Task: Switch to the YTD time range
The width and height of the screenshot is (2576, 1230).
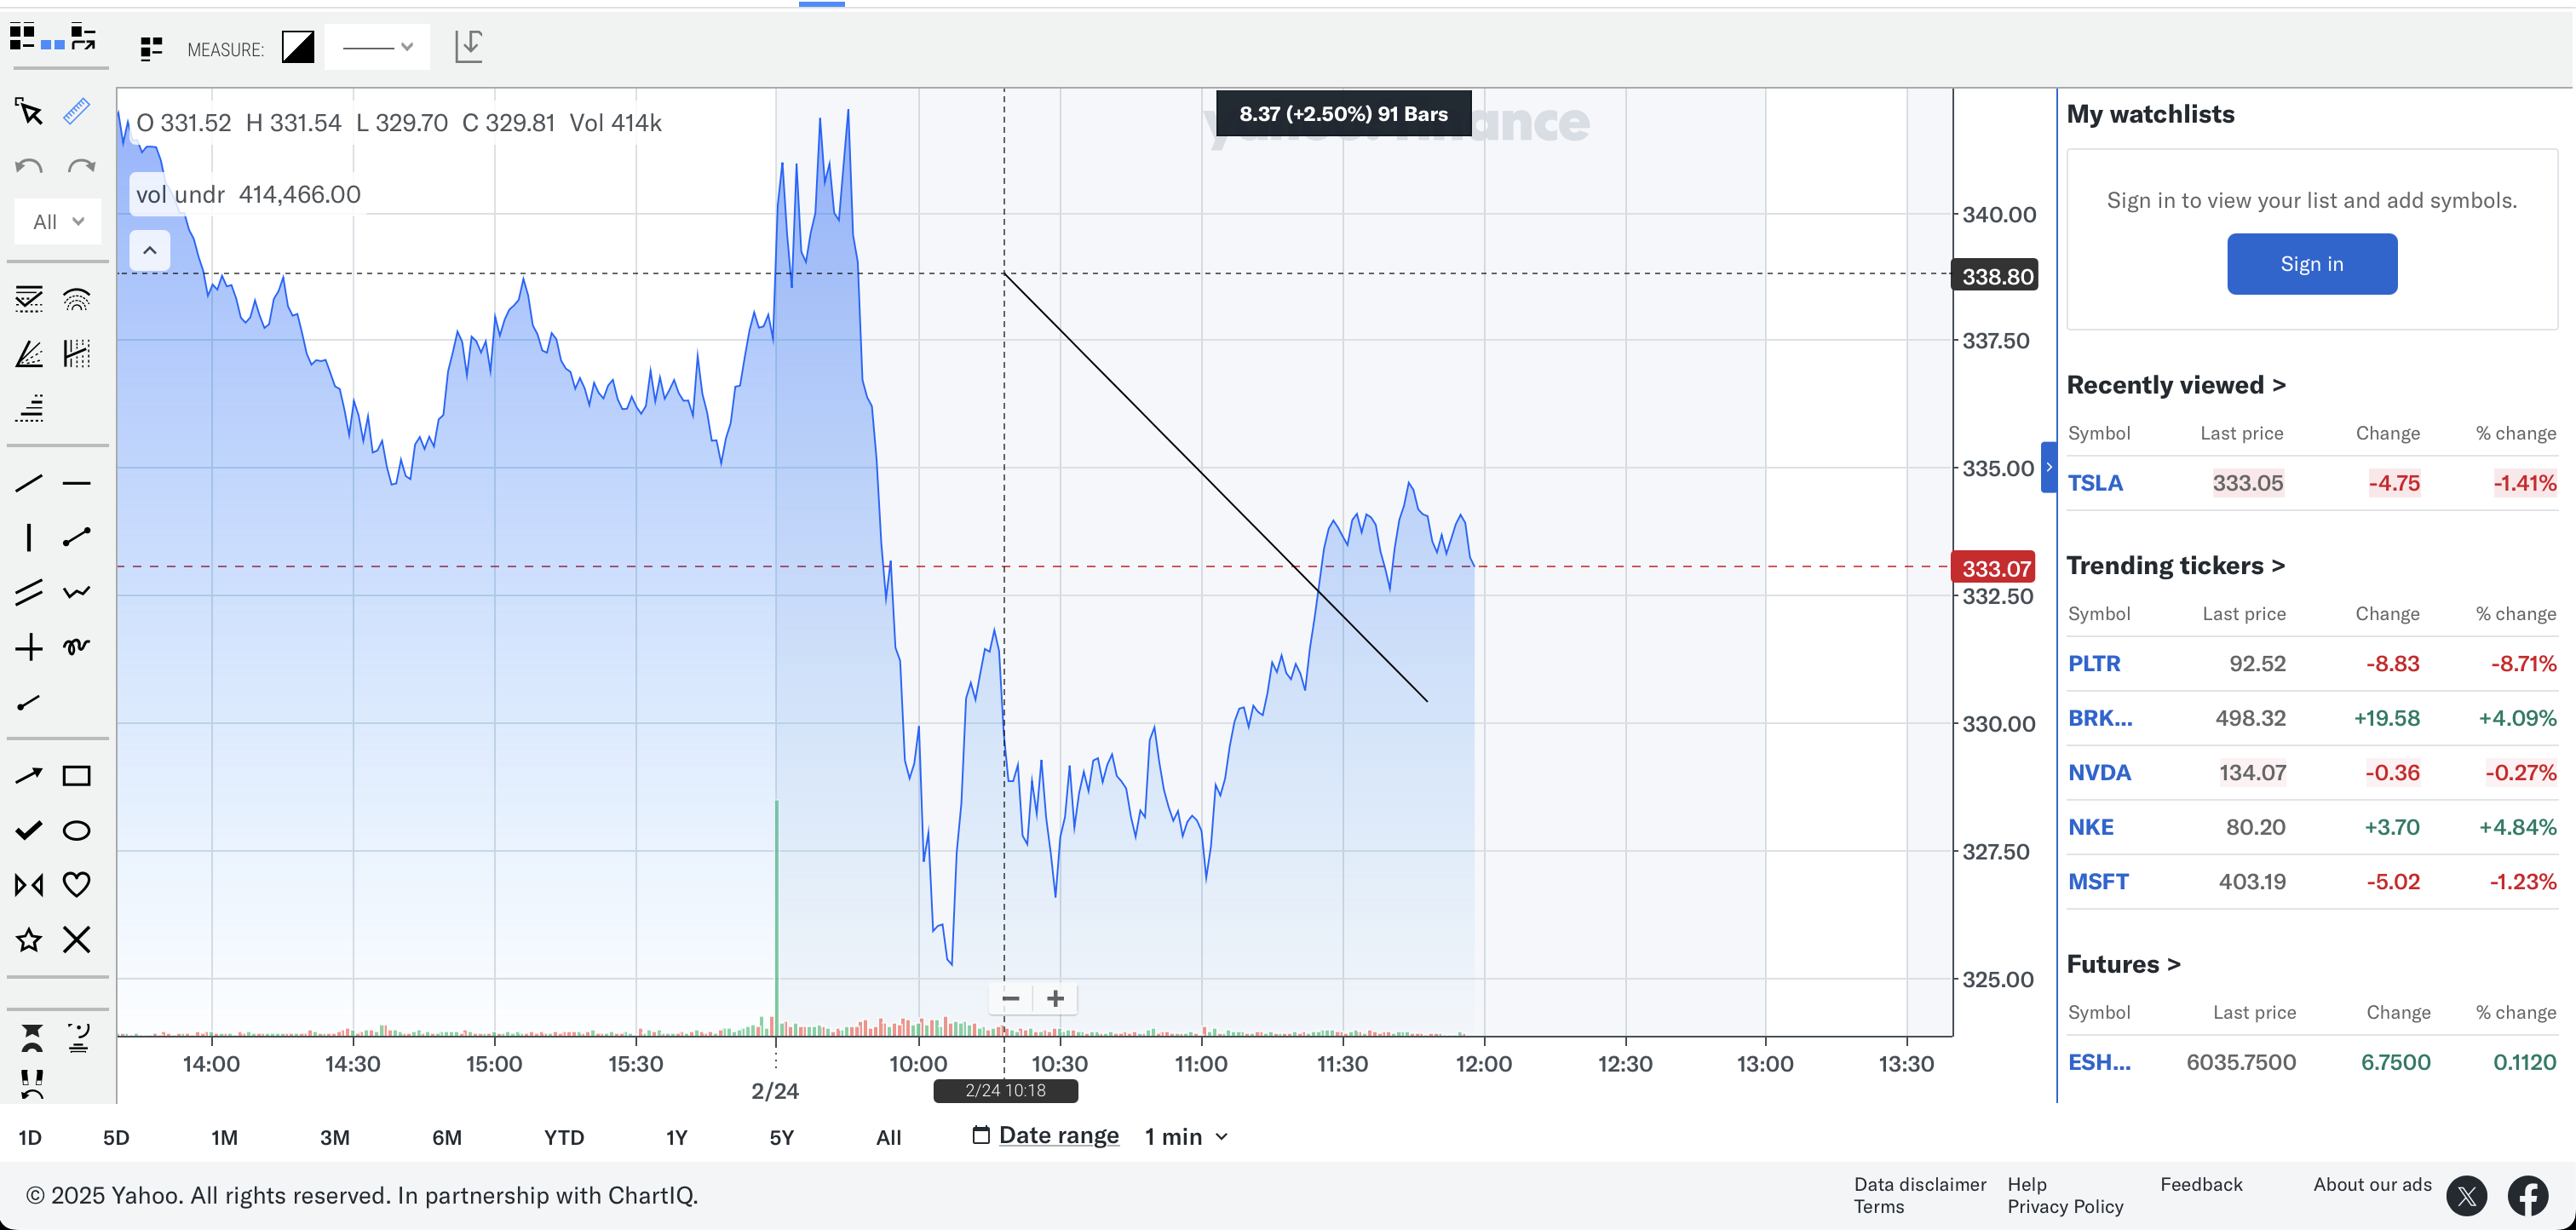Action: pyautogui.click(x=564, y=1138)
